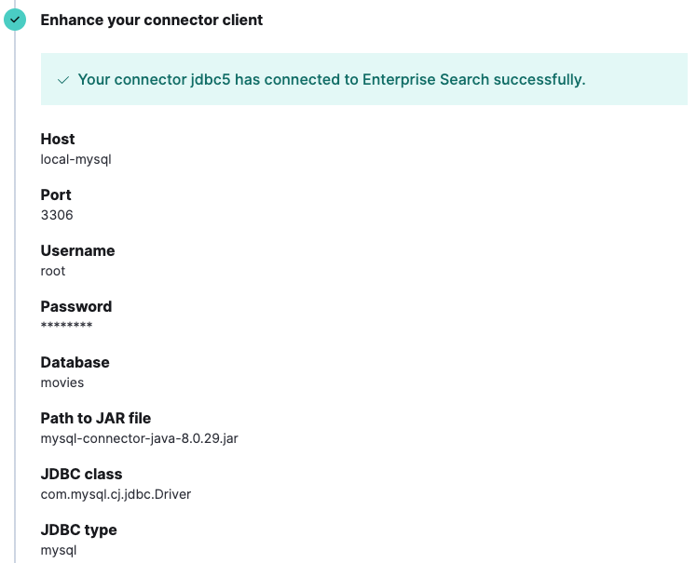Click the JDBC class label

(x=81, y=474)
